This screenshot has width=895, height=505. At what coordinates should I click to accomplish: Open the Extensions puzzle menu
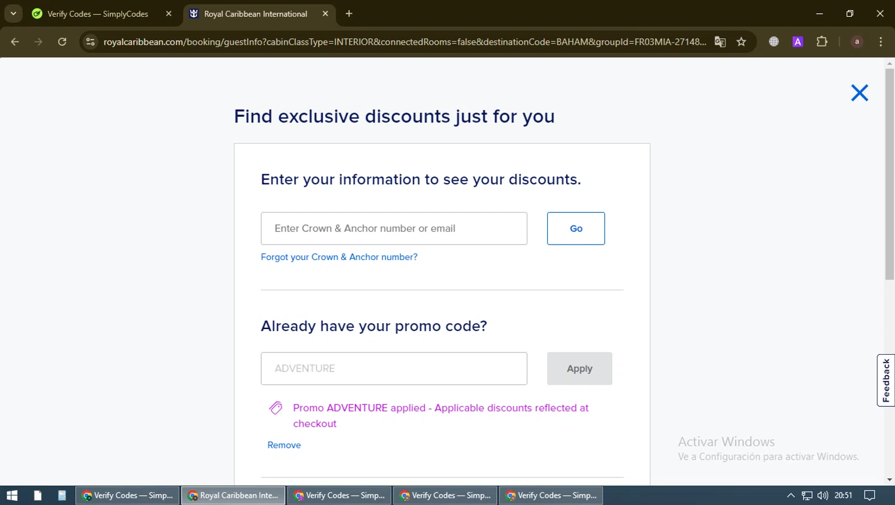(x=822, y=42)
